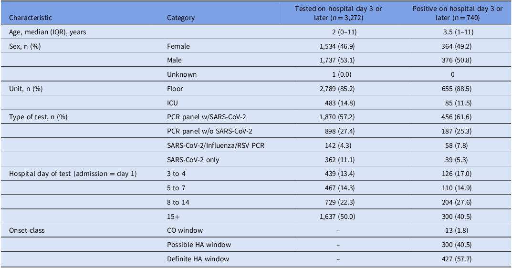The width and height of the screenshot is (512, 268).
Task: Click PCR panel w/o SARS-CoV-2 cell
Action: pos(209,131)
